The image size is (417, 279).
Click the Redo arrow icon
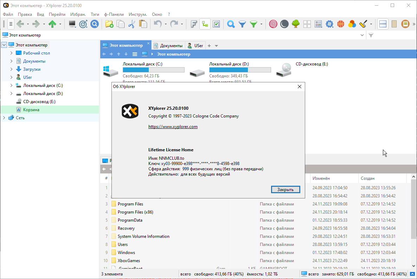174,24
